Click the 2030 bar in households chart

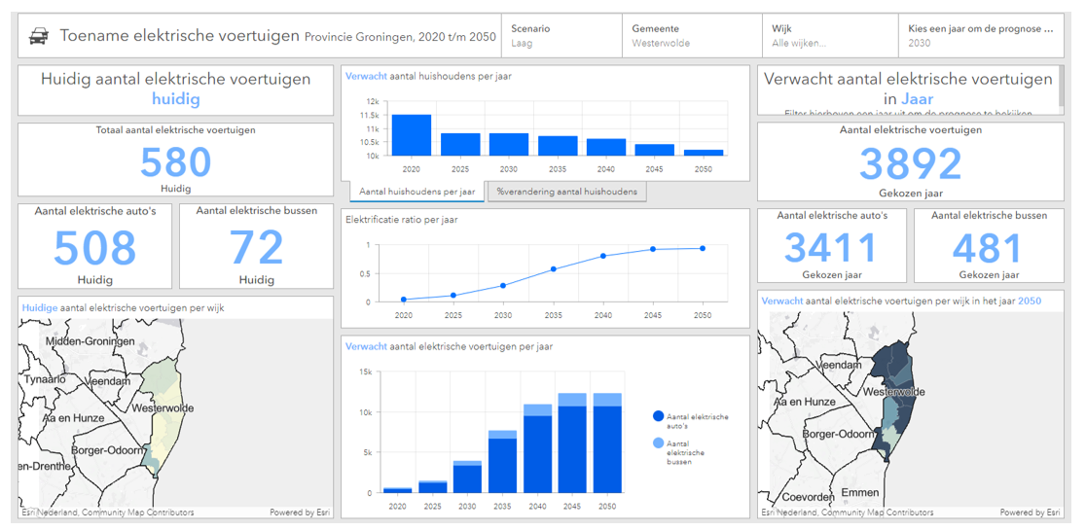tap(509, 144)
